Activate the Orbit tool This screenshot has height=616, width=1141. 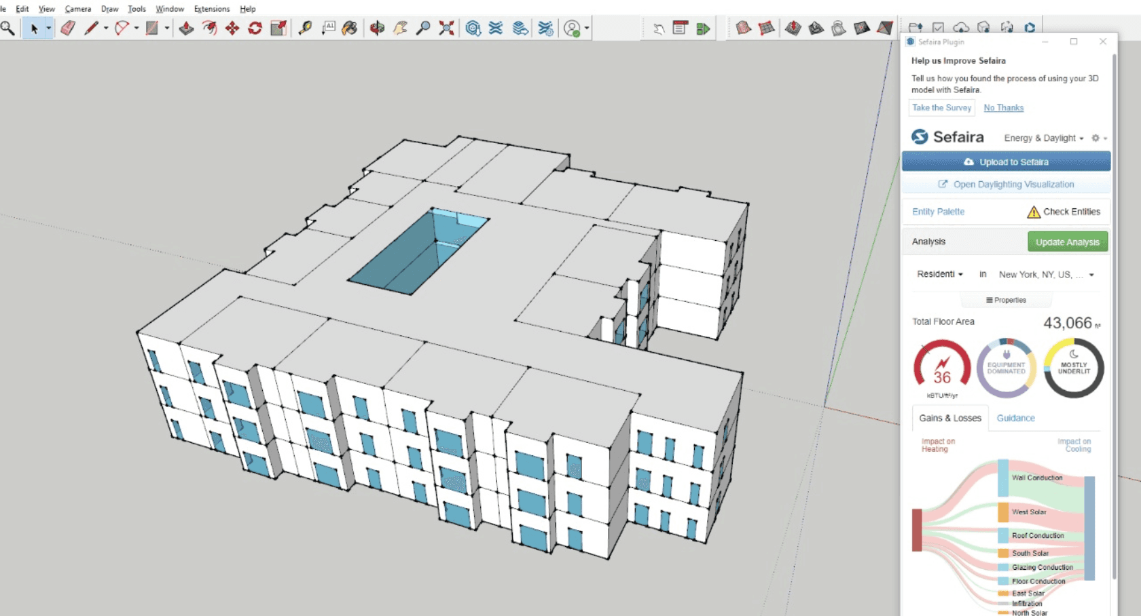376,28
